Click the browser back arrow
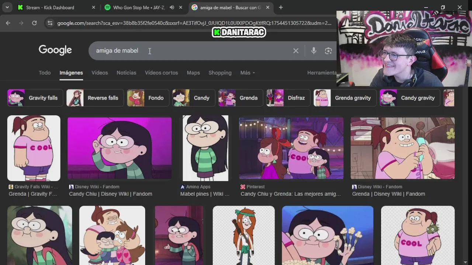Image resolution: width=472 pixels, height=265 pixels. click(8, 23)
